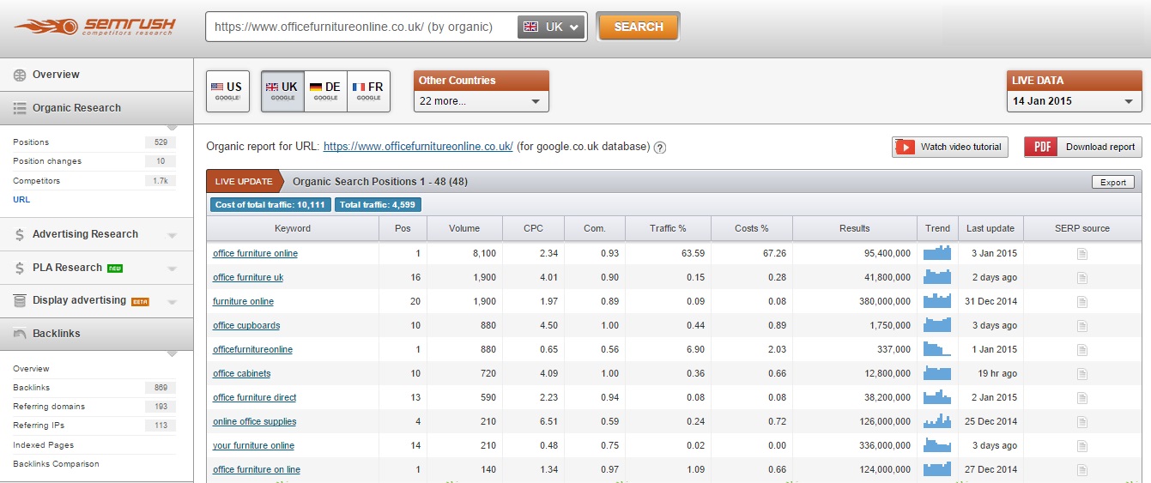Expand the Display advertising section arrow
Viewport: 1151px width, 483px height.
[173, 302]
